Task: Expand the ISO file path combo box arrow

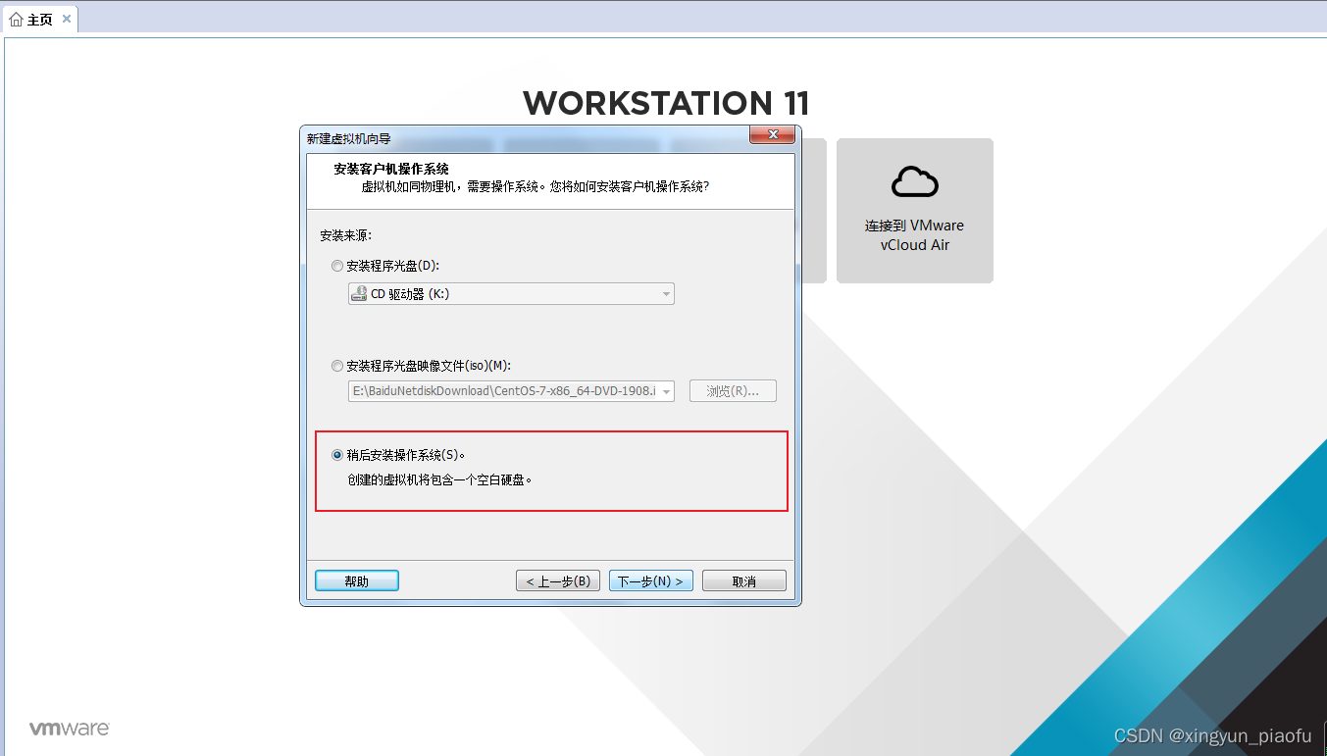Action: pos(667,391)
